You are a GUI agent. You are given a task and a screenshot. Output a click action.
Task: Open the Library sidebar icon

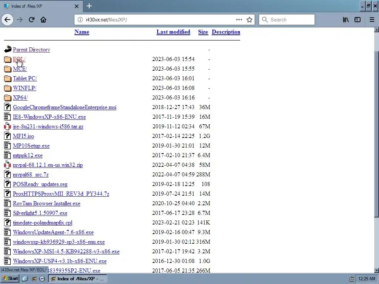[x=346, y=20]
